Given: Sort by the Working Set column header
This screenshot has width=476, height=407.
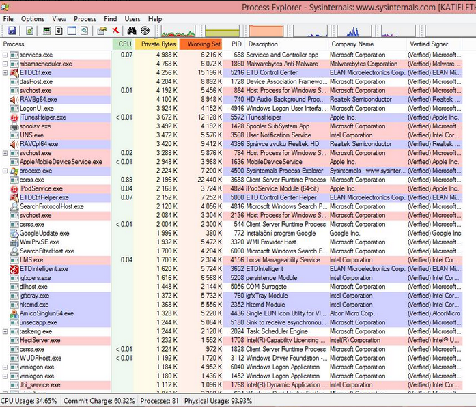Looking at the screenshot, I should (201, 44).
